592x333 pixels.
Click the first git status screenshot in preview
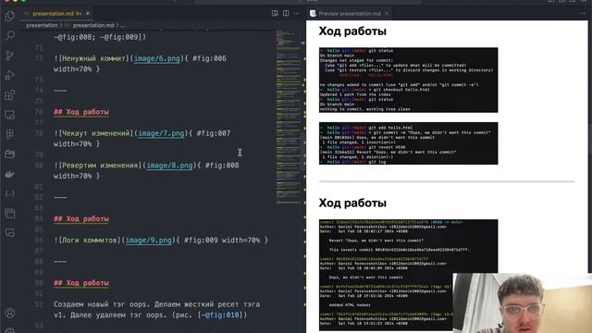(x=408, y=80)
